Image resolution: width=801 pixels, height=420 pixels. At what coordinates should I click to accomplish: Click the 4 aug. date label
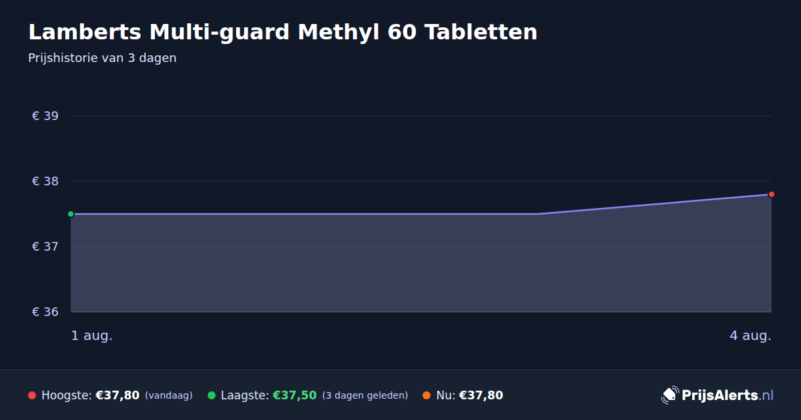(x=750, y=336)
